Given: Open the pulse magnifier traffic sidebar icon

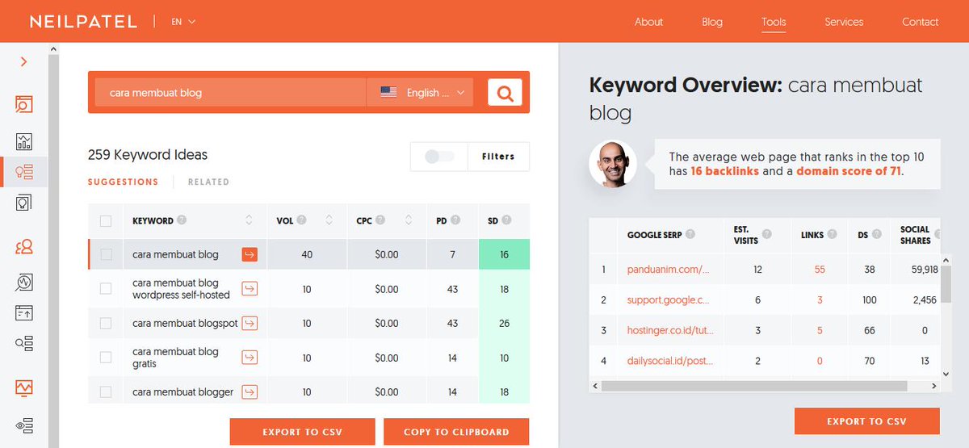Looking at the screenshot, I should pos(23,282).
